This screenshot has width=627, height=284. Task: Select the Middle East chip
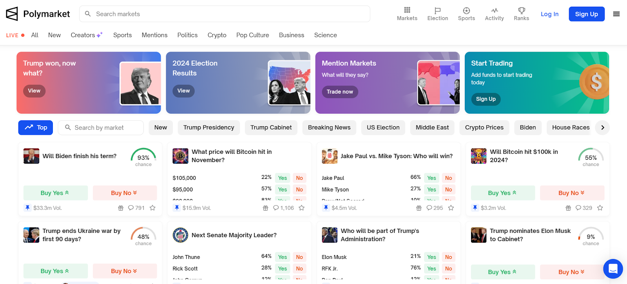click(x=432, y=127)
